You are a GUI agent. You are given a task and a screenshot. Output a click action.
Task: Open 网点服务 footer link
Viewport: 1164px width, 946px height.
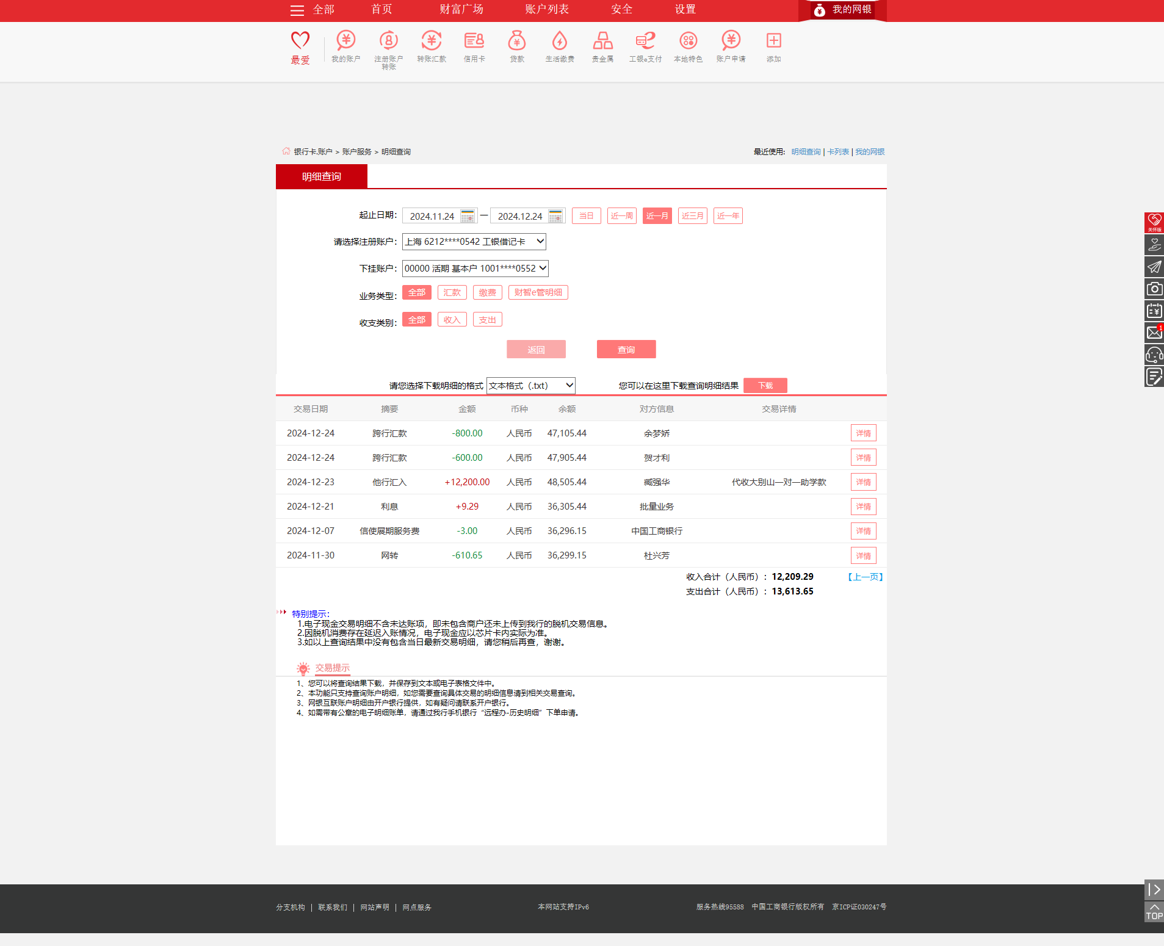pos(417,908)
